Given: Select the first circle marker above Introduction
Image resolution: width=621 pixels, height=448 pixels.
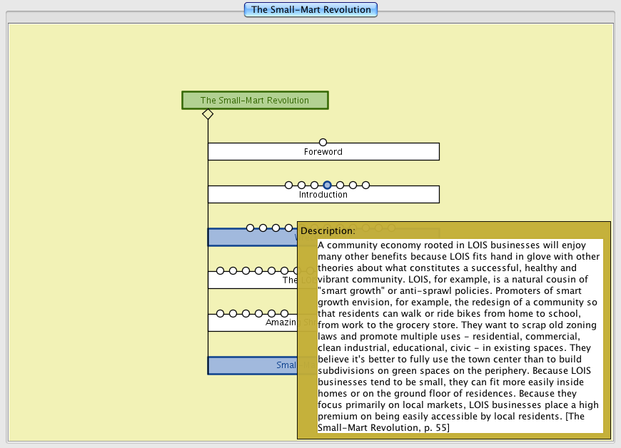Looking at the screenshot, I should pyautogui.click(x=288, y=185).
